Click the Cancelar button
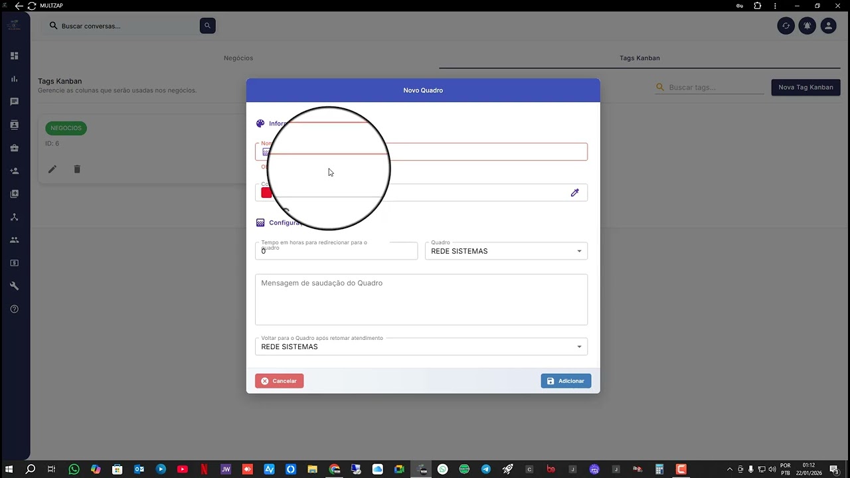Viewport: 850px width, 478px height. point(279,381)
